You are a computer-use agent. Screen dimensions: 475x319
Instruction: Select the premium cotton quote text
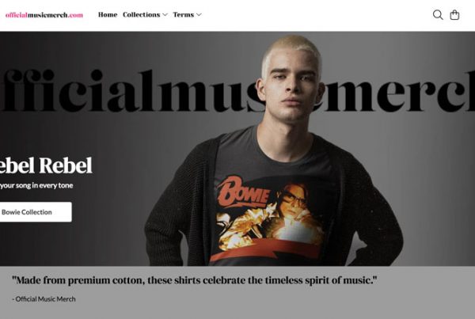click(195, 280)
